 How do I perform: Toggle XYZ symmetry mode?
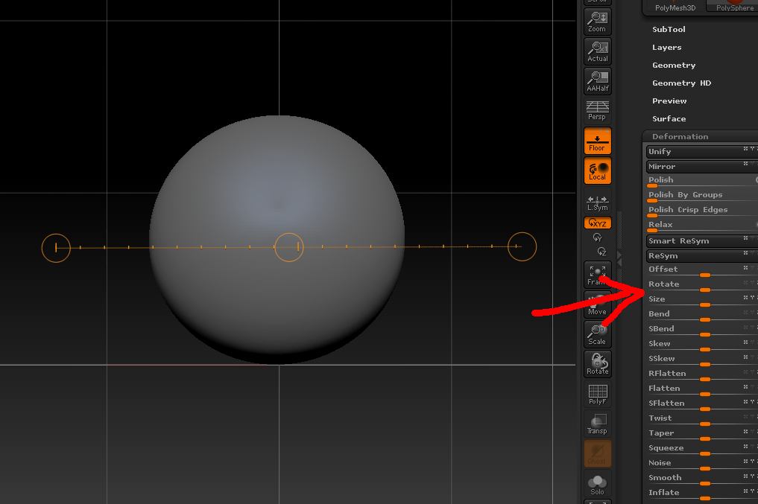click(596, 222)
